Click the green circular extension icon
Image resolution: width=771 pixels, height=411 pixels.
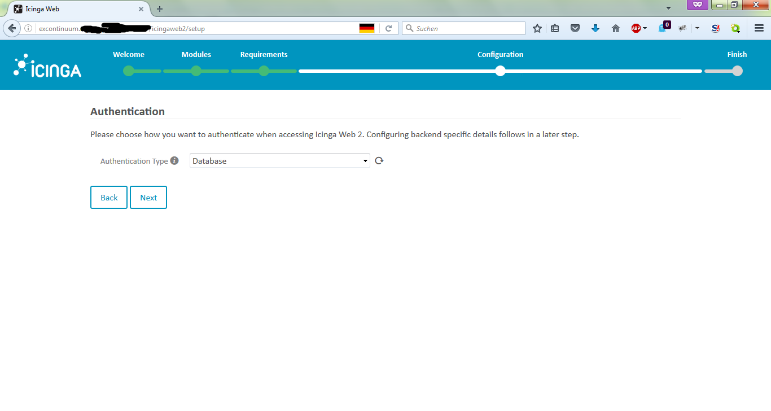tap(735, 28)
